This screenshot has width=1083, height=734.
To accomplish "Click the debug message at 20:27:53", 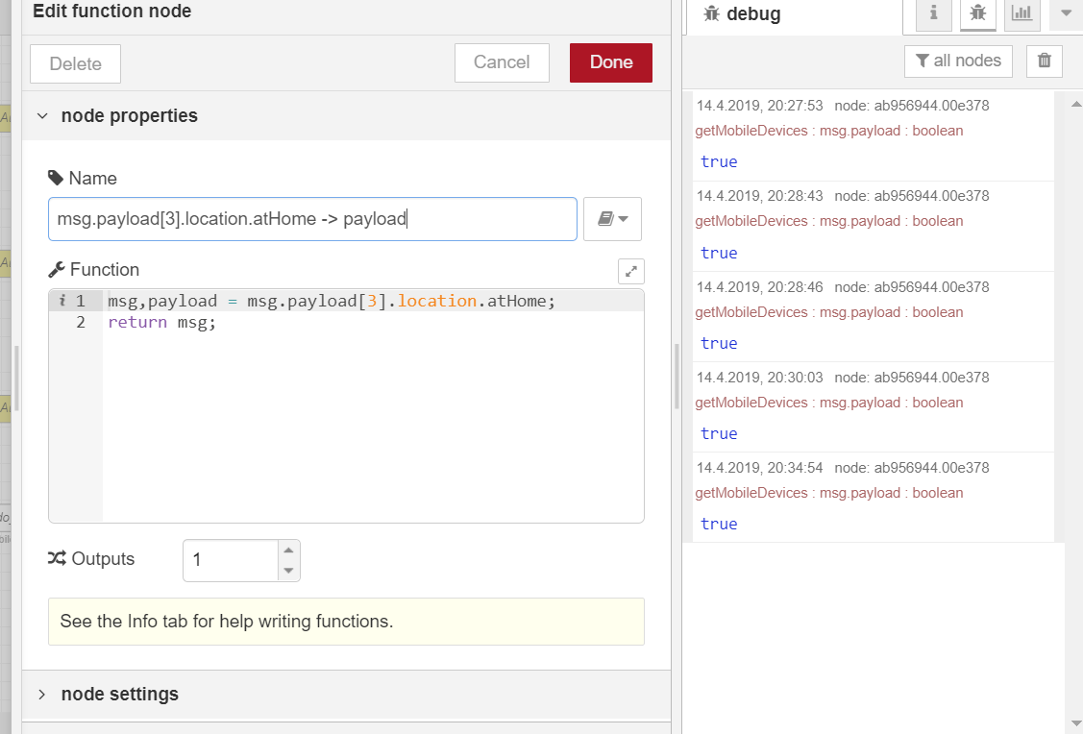I will pos(873,136).
